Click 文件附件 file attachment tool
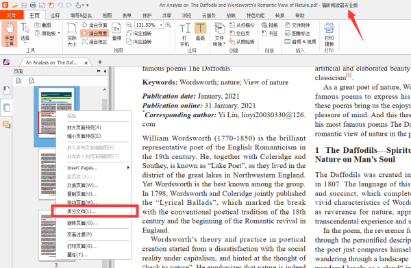 click(297, 25)
